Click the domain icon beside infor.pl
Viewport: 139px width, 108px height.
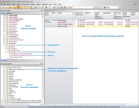pyautogui.click(x=10, y=47)
